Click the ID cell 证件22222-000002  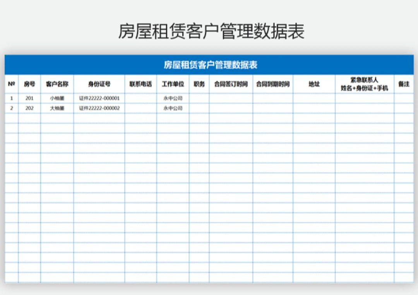point(99,108)
